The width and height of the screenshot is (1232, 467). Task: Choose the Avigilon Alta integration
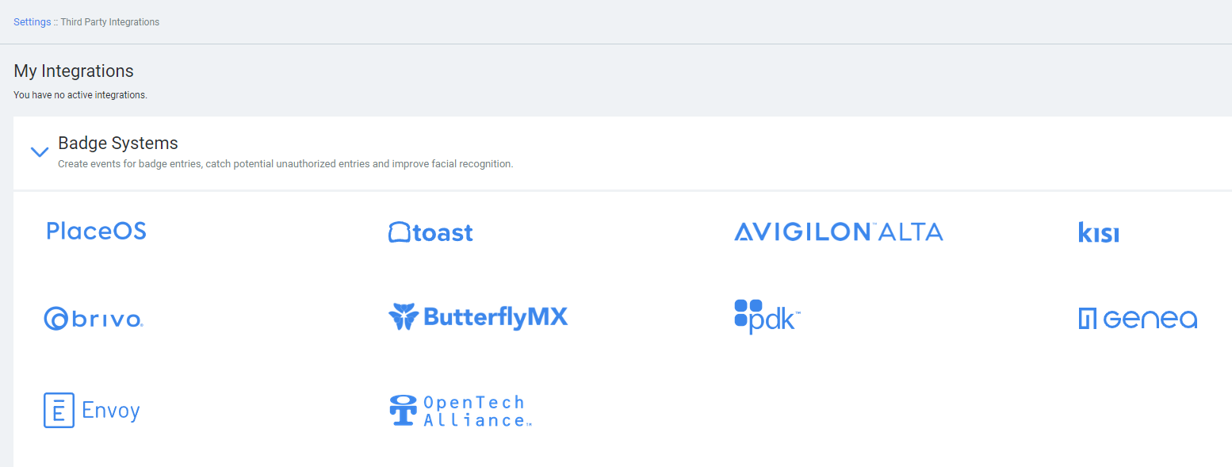(x=838, y=232)
